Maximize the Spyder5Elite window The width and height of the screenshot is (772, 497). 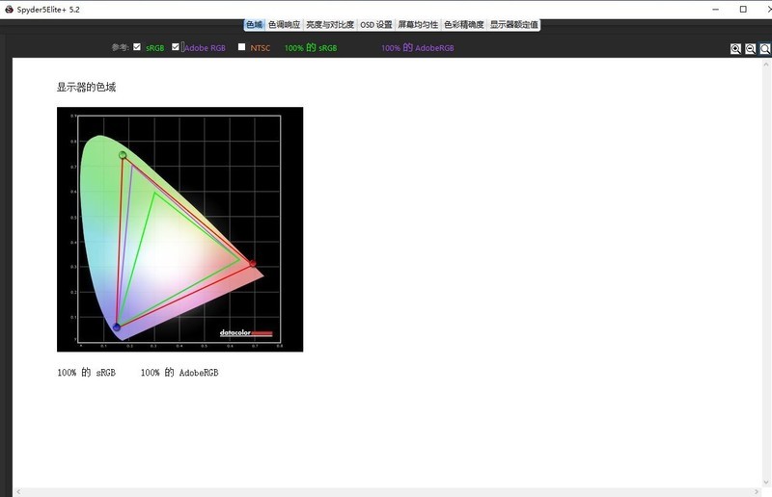[x=743, y=9]
